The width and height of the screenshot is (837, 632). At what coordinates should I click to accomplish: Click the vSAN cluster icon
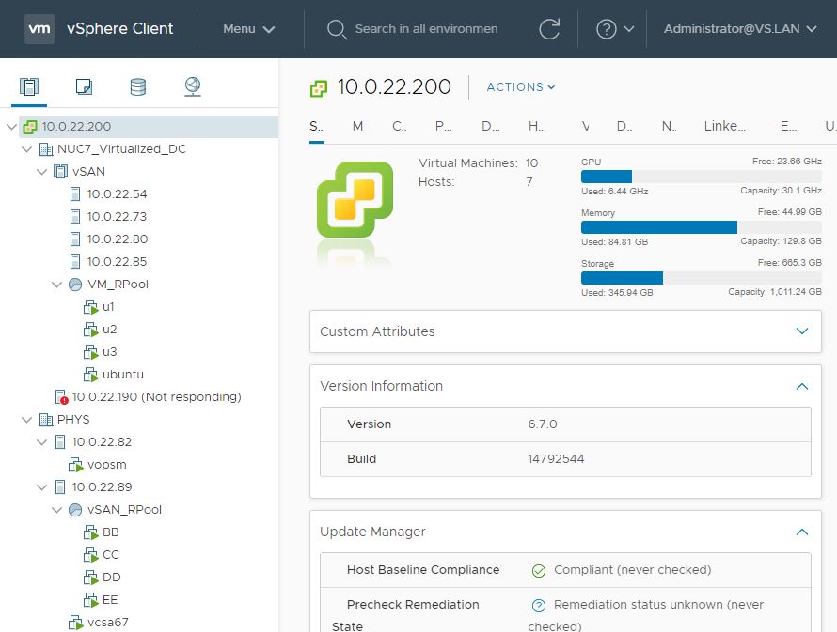point(61,172)
